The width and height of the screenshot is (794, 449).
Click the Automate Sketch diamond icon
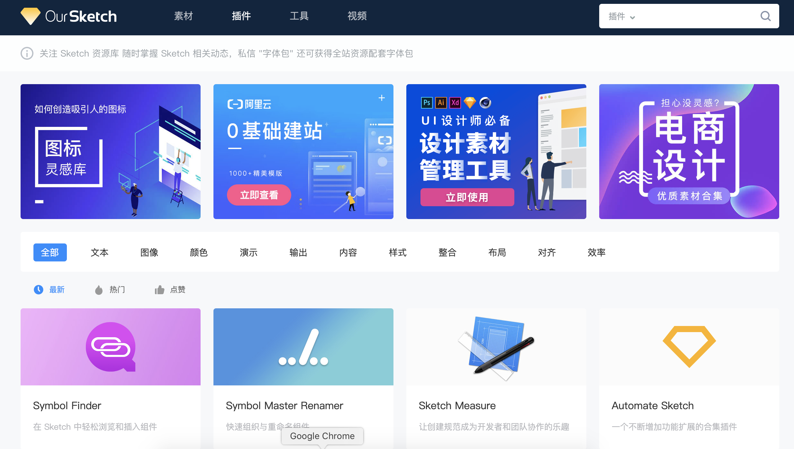tap(689, 346)
